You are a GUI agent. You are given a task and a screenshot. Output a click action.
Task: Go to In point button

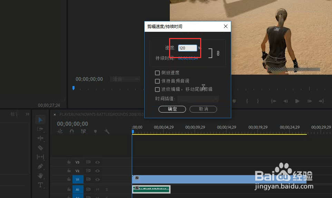[274, 101]
